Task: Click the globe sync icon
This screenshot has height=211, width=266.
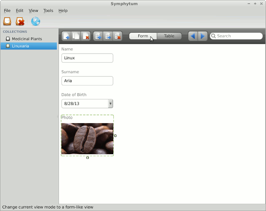Action: click(36, 21)
